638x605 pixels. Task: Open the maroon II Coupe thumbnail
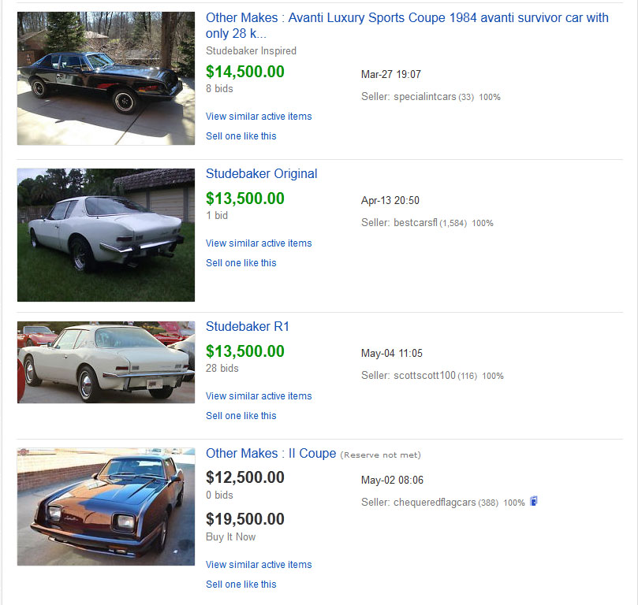pos(106,507)
